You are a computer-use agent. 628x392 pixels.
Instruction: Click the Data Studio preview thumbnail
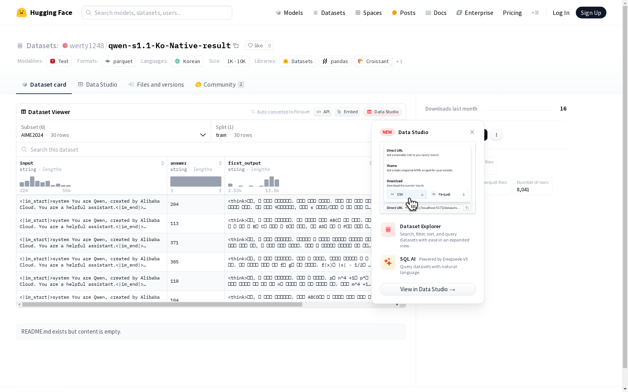pyautogui.click(x=428, y=178)
